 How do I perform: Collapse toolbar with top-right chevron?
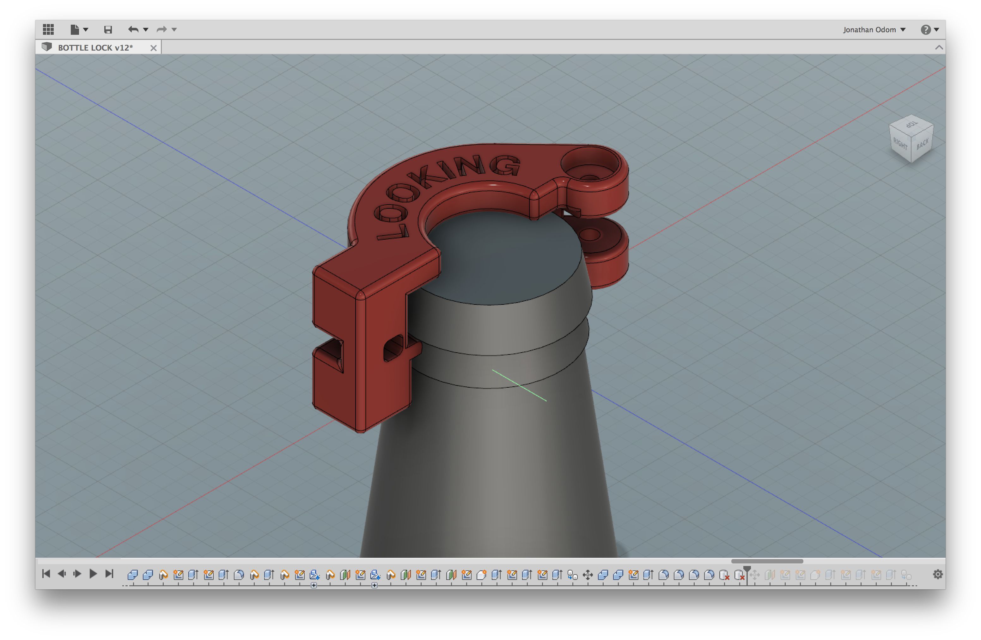pos(939,47)
